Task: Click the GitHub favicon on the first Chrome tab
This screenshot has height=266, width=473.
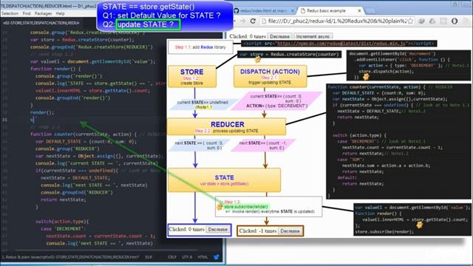Action: (x=236, y=10)
